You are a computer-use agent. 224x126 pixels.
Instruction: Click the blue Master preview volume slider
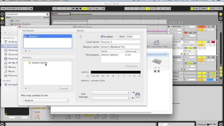click(x=211, y=79)
